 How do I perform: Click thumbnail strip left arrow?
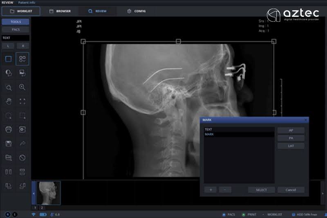click(34, 193)
